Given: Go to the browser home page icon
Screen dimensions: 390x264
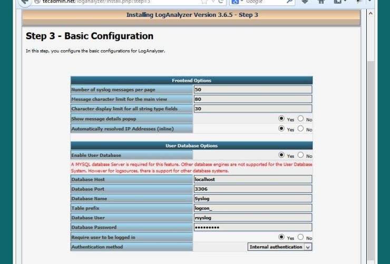Looking at the screenshot, I should [321, 2].
